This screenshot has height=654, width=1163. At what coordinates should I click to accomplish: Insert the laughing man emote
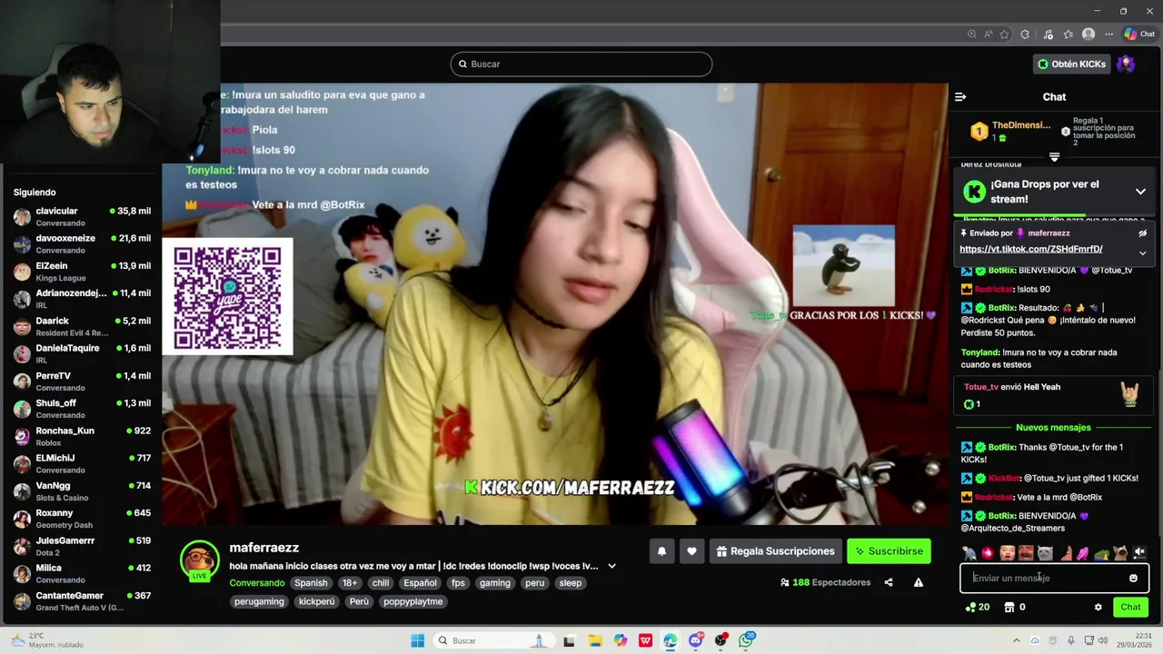pos(1026,553)
